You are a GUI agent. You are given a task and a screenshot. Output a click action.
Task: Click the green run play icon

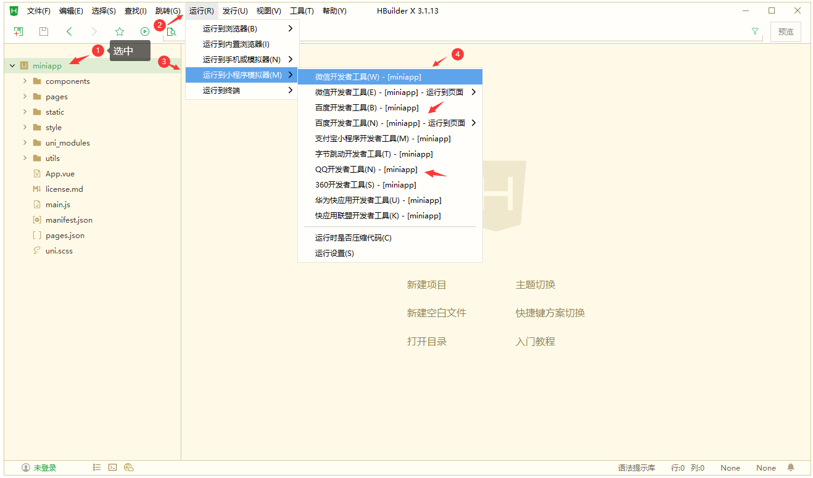tap(145, 31)
